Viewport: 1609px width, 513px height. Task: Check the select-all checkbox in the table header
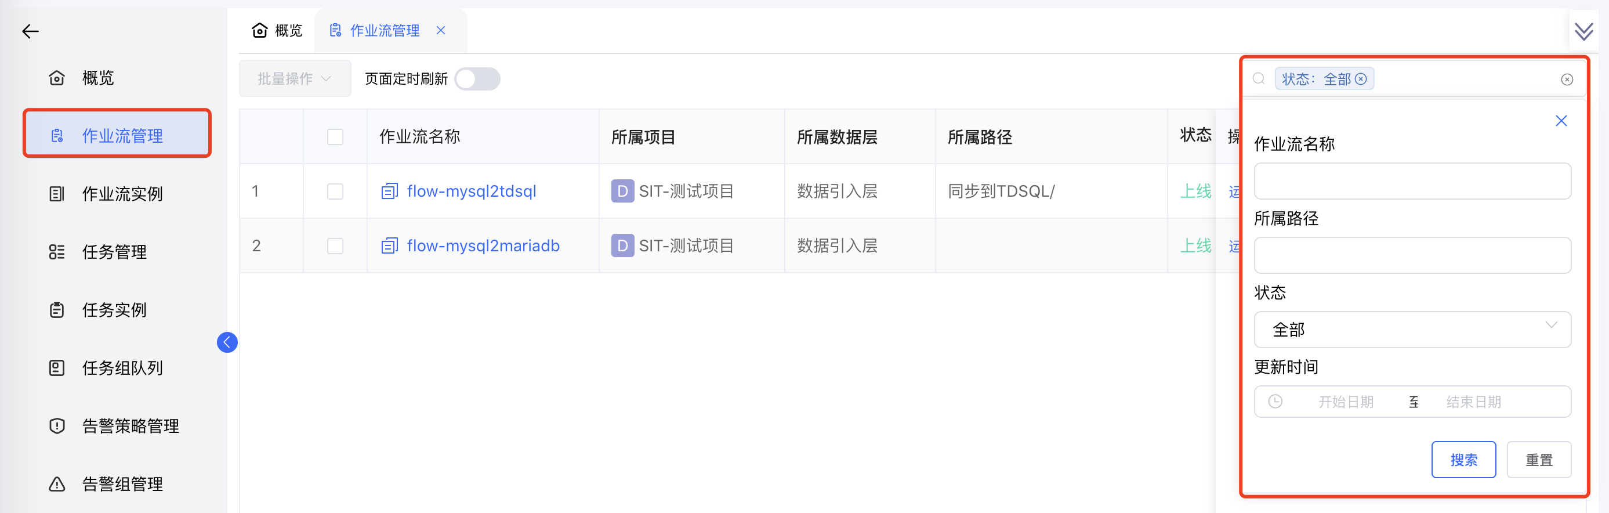(335, 136)
